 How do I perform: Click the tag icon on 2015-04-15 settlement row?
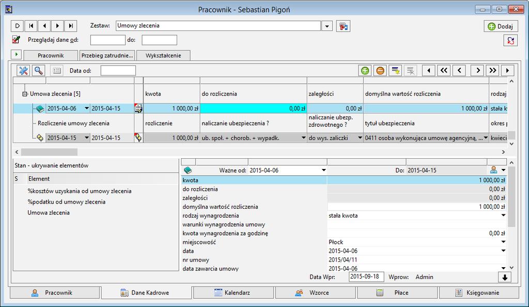[x=138, y=137]
